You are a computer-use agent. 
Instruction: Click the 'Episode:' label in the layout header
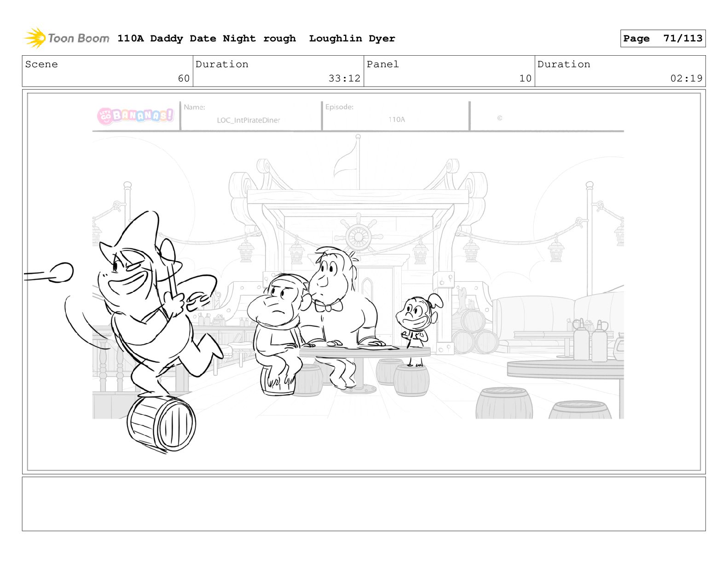(339, 107)
